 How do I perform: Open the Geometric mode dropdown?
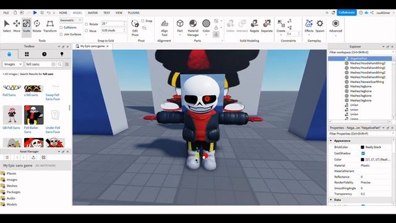pyautogui.click(x=71, y=20)
